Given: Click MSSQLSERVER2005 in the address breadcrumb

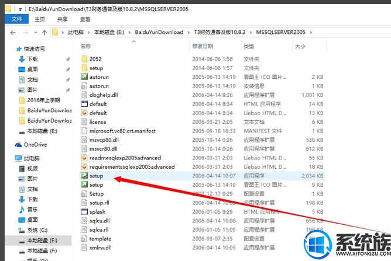Looking at the screenshot, I should tap(280, 32).
